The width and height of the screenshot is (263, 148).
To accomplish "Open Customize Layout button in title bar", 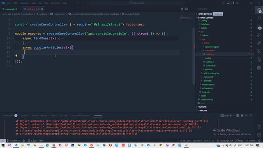I will click(237, 3).
